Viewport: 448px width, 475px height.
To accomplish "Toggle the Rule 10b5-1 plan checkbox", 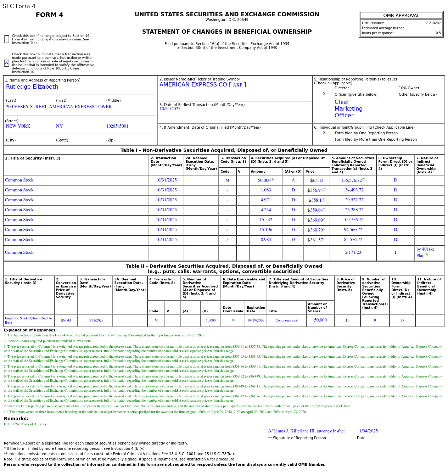I will (x=7, y=63).
